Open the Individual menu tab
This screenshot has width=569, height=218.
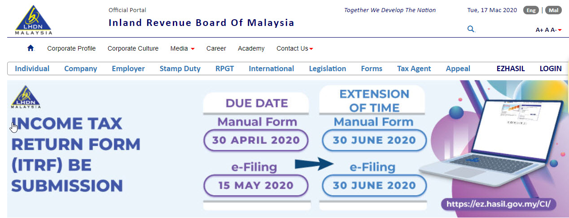pos(32,68)
